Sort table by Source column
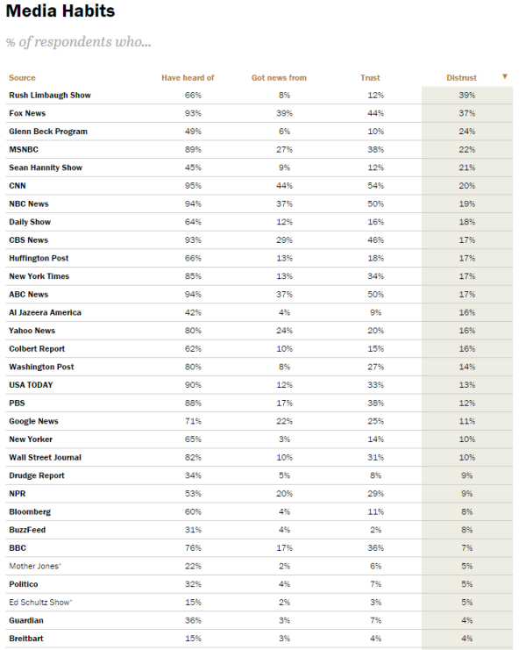Screen dimensions: 526x650 [22, 78]
